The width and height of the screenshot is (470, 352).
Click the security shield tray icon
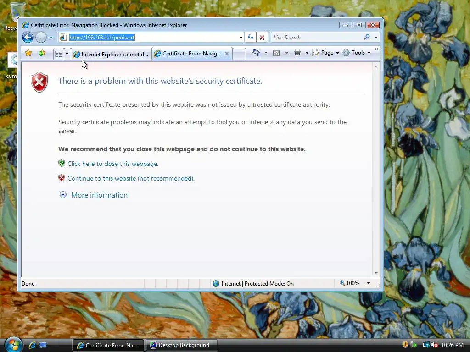(405, 345)
